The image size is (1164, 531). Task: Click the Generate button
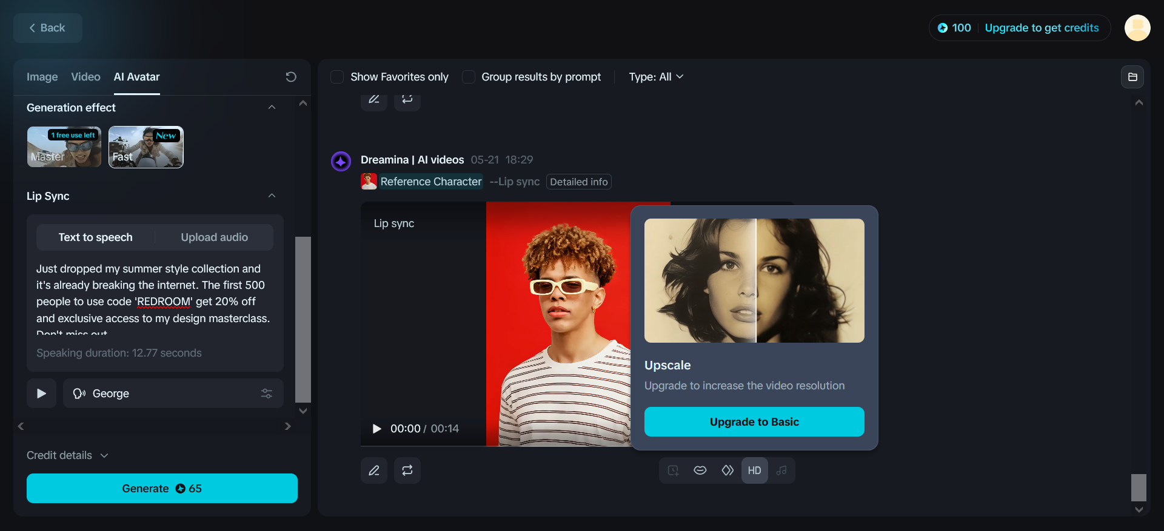point(162,488)
